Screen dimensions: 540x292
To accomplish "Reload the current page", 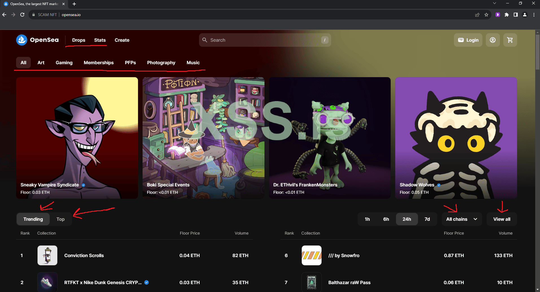I will click(x=22, y=15).
